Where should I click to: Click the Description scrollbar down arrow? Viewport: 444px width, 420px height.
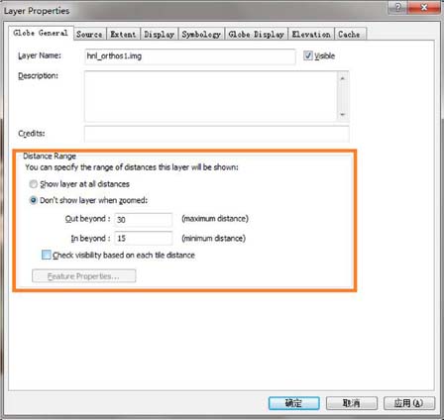click(343, 114)
